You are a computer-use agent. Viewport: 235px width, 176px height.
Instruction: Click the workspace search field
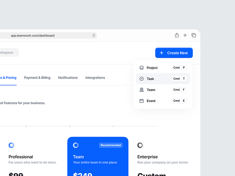9,53
